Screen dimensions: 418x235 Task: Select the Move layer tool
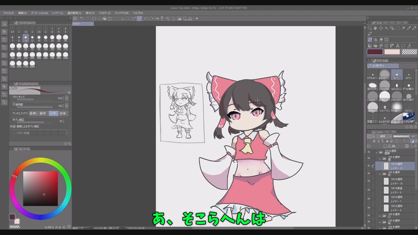(x=381, y=28)
